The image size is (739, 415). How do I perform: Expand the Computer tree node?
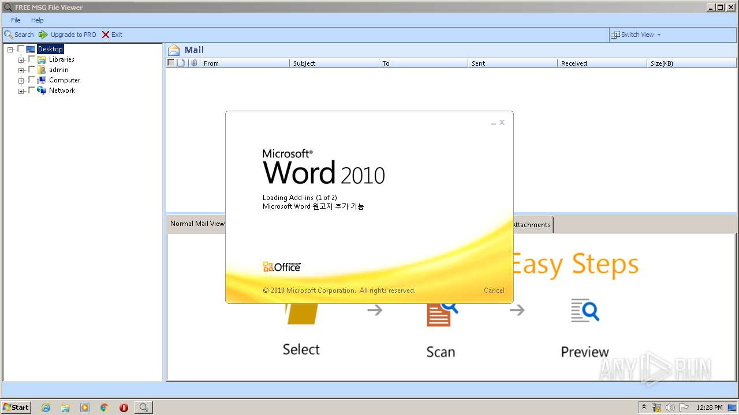[21, 81]
